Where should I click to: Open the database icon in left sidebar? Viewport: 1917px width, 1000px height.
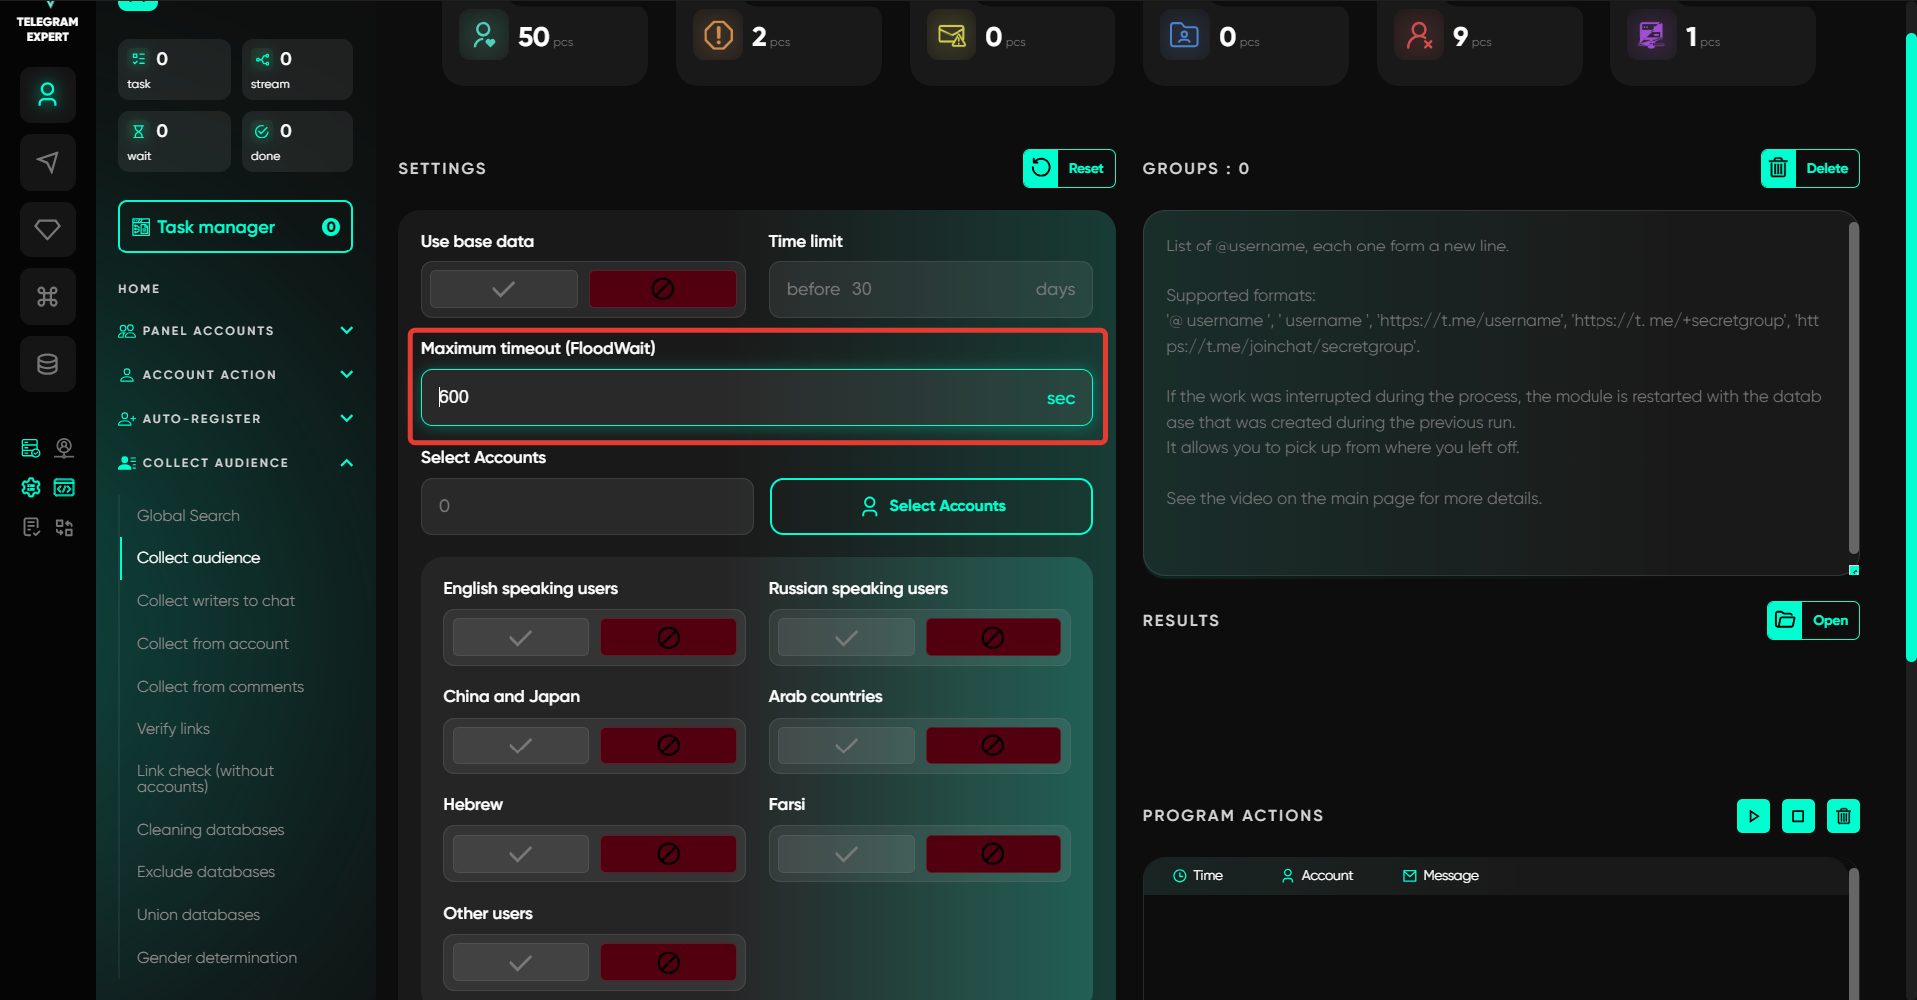click(47, 364)
